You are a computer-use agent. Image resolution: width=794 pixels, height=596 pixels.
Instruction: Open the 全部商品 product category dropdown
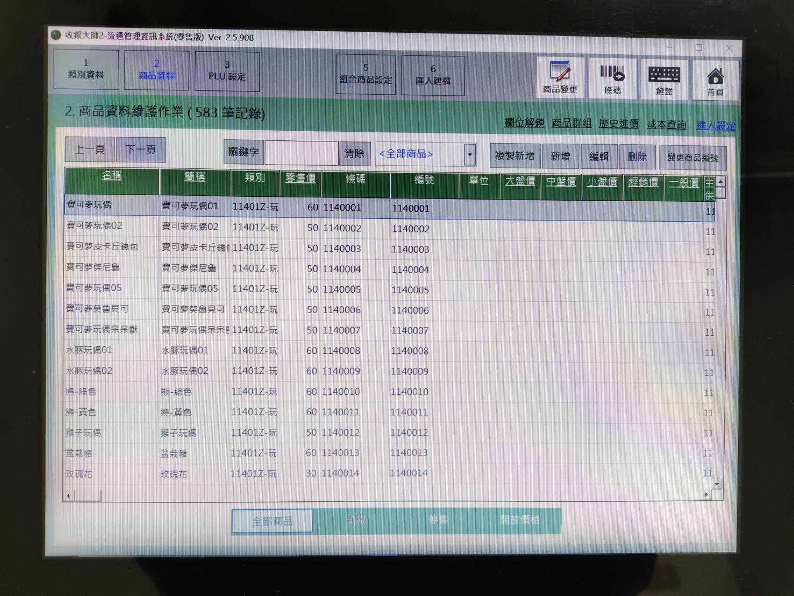(x=469, y=154)
